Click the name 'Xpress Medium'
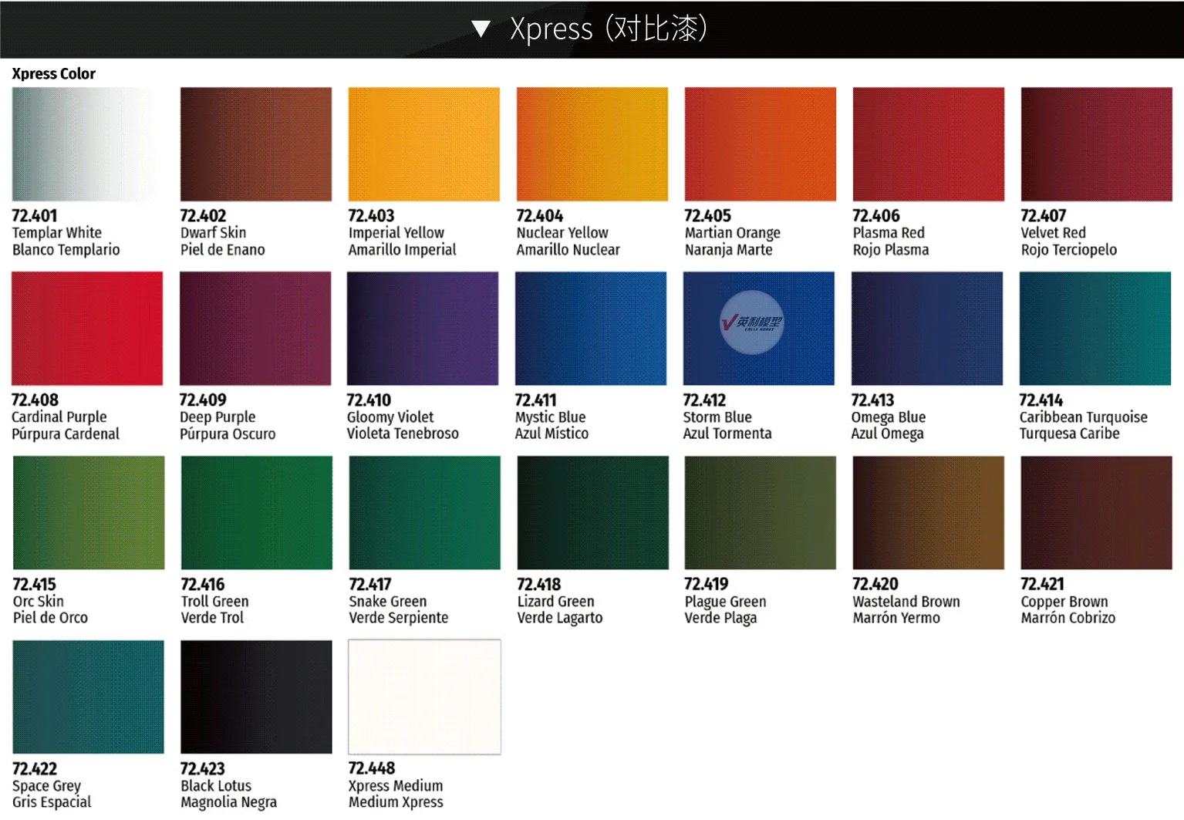1184x820 pixels. [396, 785]
